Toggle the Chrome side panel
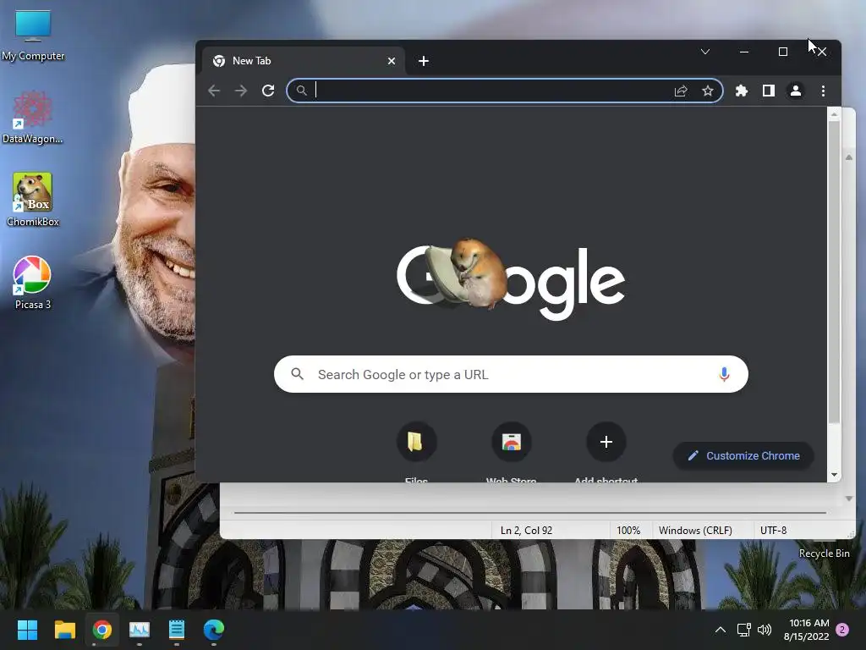Image resolution: width=866 pixels, height=650 pixels. [x=768, y=91]
